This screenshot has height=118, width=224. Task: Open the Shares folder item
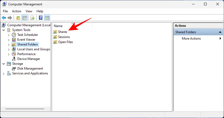62,32
